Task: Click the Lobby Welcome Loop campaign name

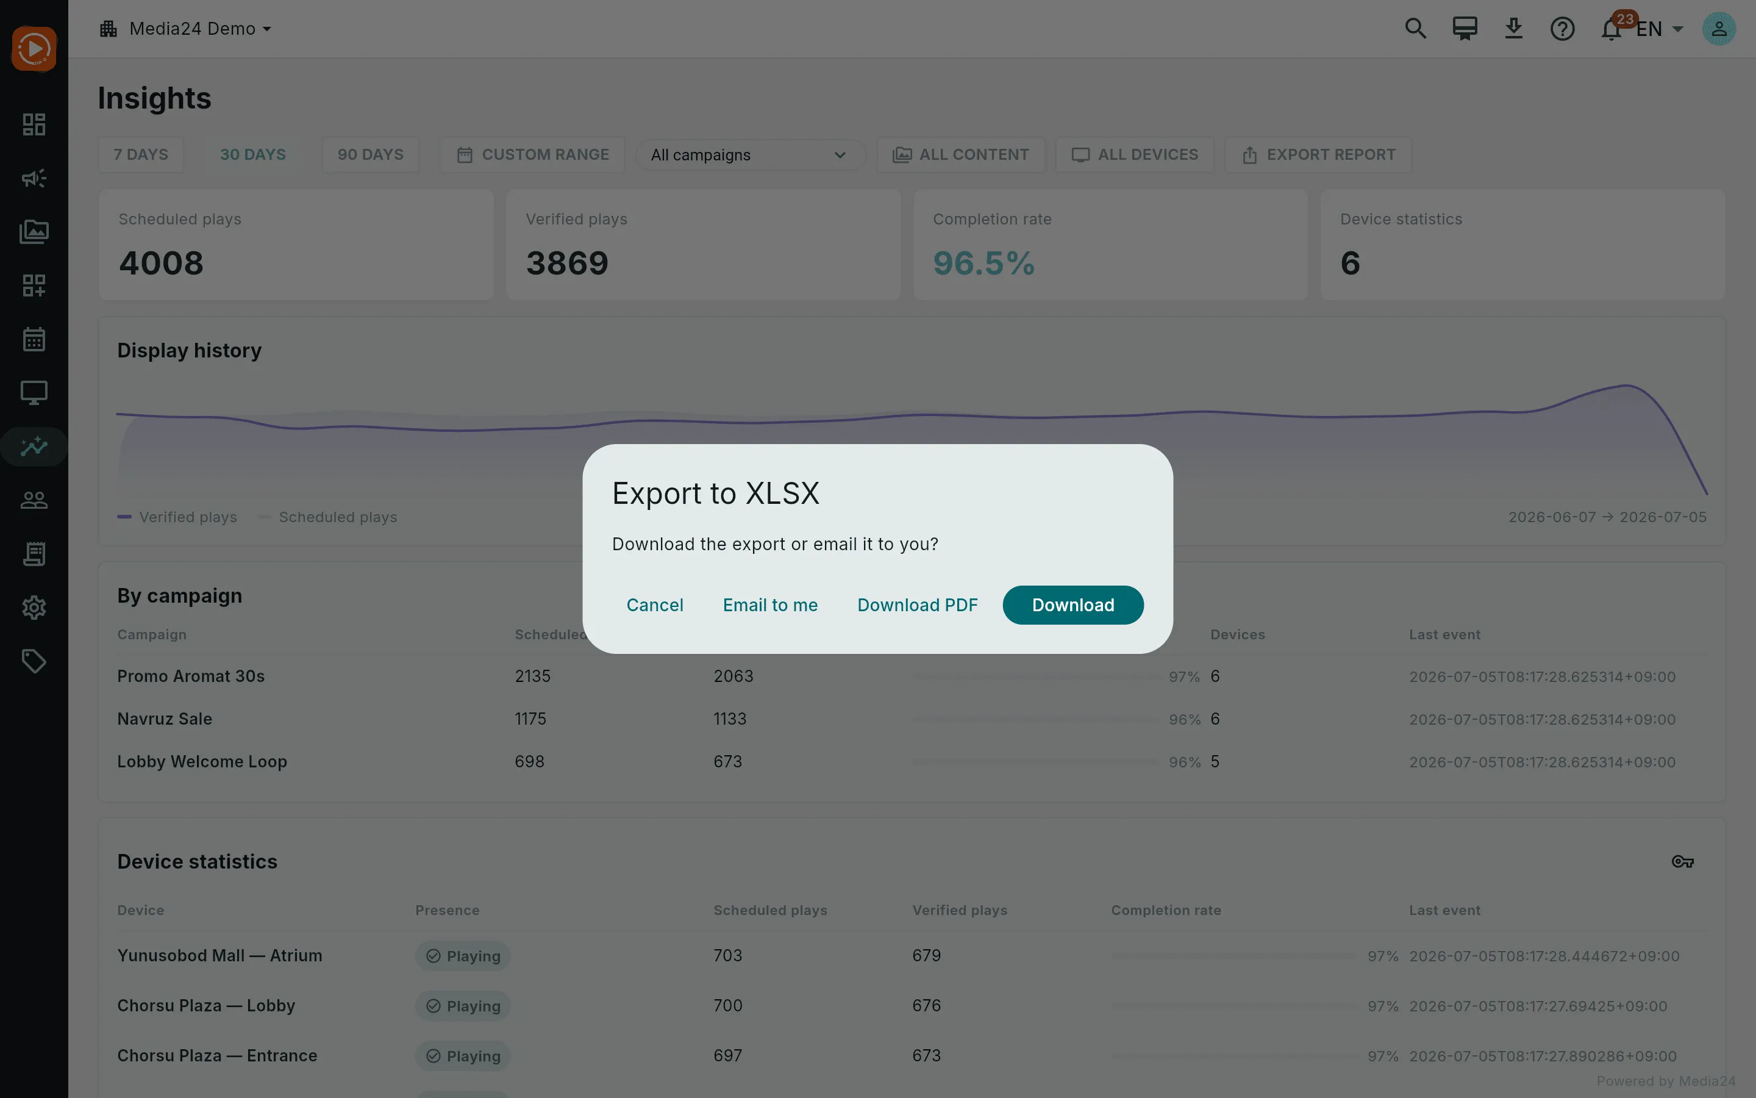Action: click(x=202, y=762)
